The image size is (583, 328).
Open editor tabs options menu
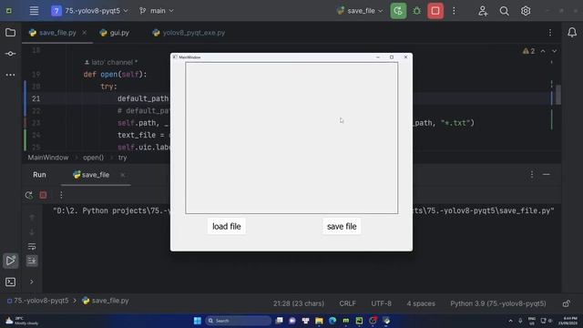pyautogui.click(x=550, y=33)
